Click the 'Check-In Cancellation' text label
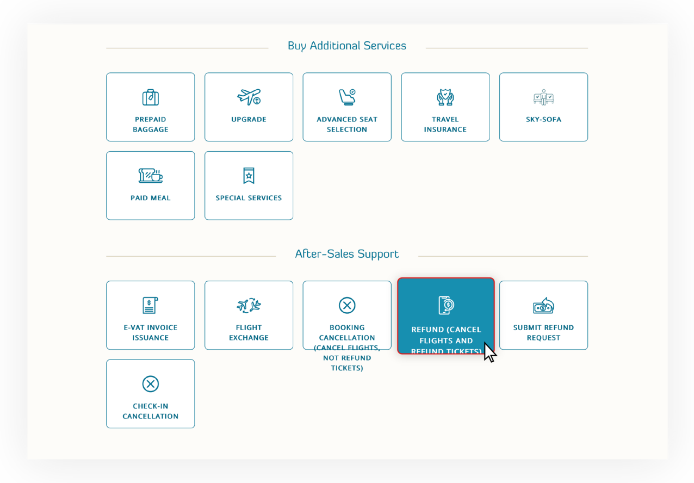The height and width of the screenshot is (483, 694). 151,411
